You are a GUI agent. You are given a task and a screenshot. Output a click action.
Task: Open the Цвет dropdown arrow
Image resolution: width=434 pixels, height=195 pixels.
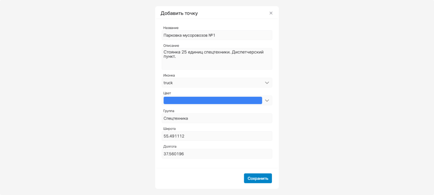[x=267, y=100]
